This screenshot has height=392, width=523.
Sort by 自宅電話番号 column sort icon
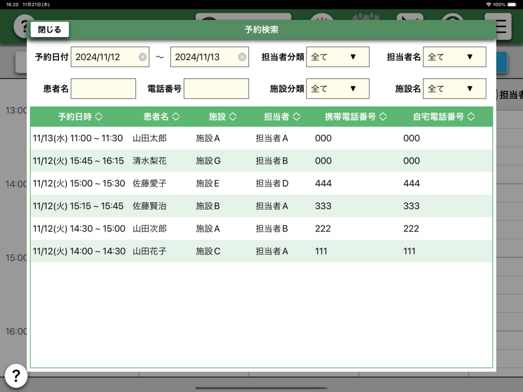tap(471, 117)
